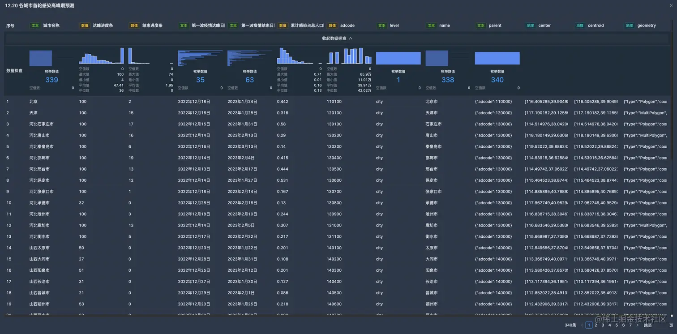
Task: Select current page 1 in pagination
Action: [589, 325]
